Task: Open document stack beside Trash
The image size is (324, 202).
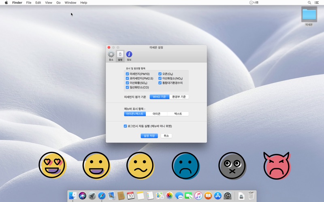Action: pos(241,196)
